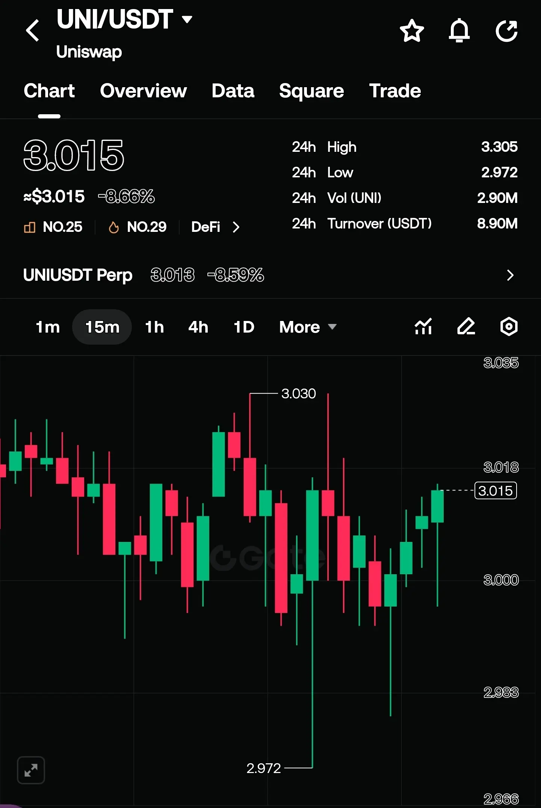The image size is (541, 808).
Task: Tap the -8.66% change value
Action: (x=126, y=197)
